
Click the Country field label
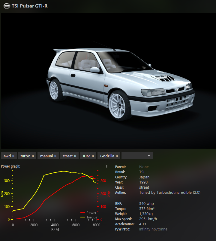pos(121,177)
